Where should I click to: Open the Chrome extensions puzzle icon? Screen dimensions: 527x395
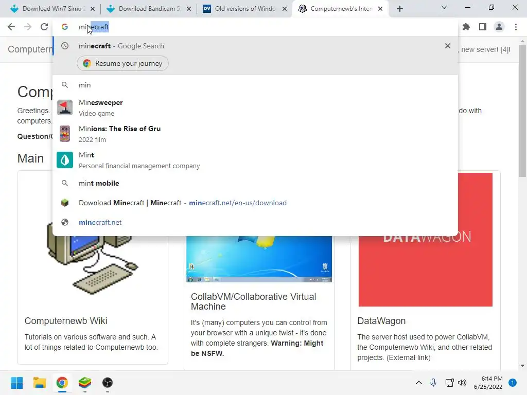[466, 27]
